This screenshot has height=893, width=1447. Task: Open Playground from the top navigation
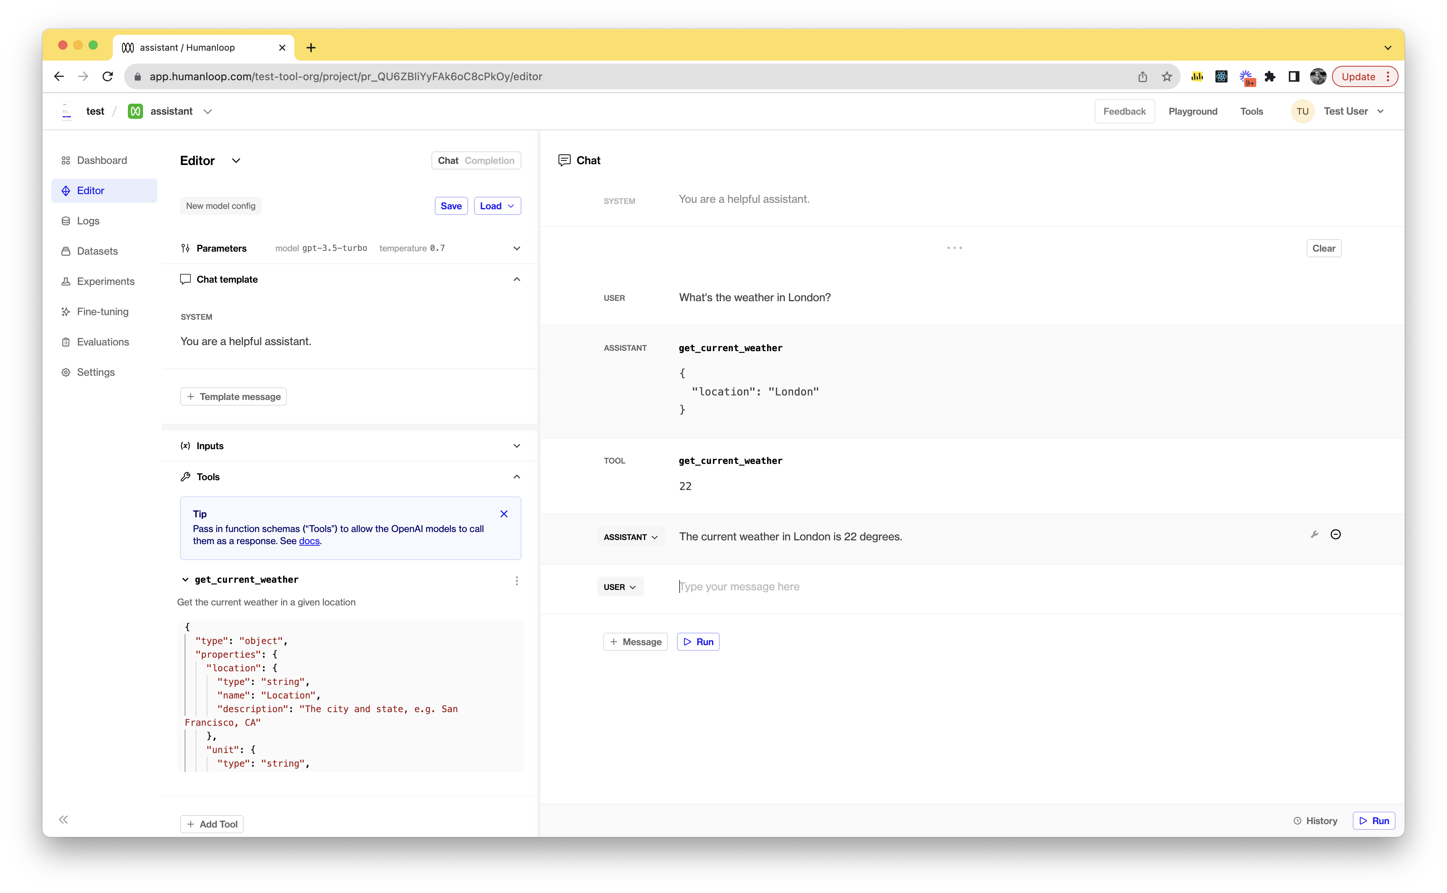(x=1192, y=112)
